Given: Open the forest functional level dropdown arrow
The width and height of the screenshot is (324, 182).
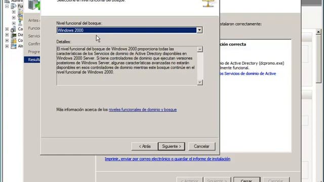Looking at the screenshot, I should [x=199, y=30].
